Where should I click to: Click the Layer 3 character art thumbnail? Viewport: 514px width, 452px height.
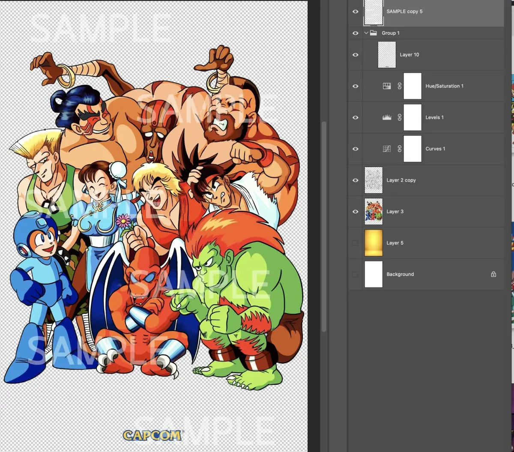(x=374, y=212)
